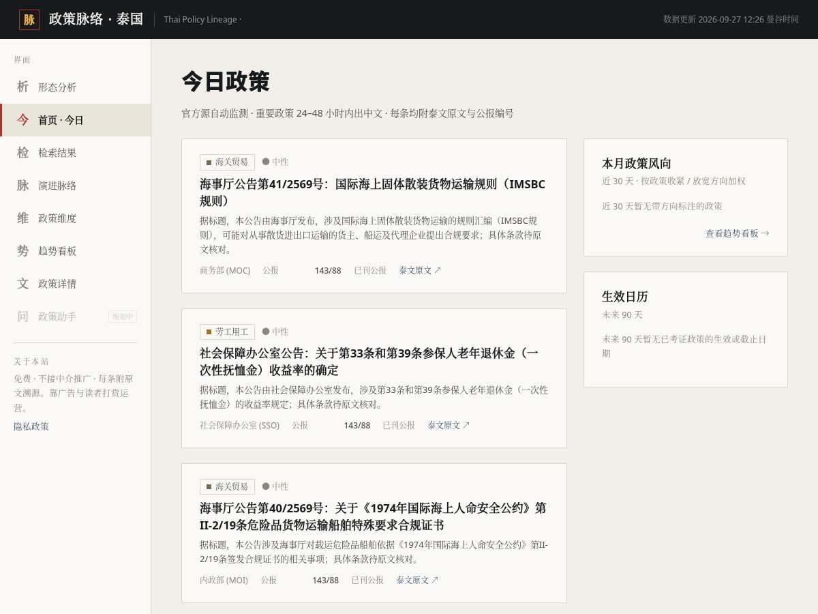Click 未来 90 天 subtitle
818x614 pixels.
622,315
